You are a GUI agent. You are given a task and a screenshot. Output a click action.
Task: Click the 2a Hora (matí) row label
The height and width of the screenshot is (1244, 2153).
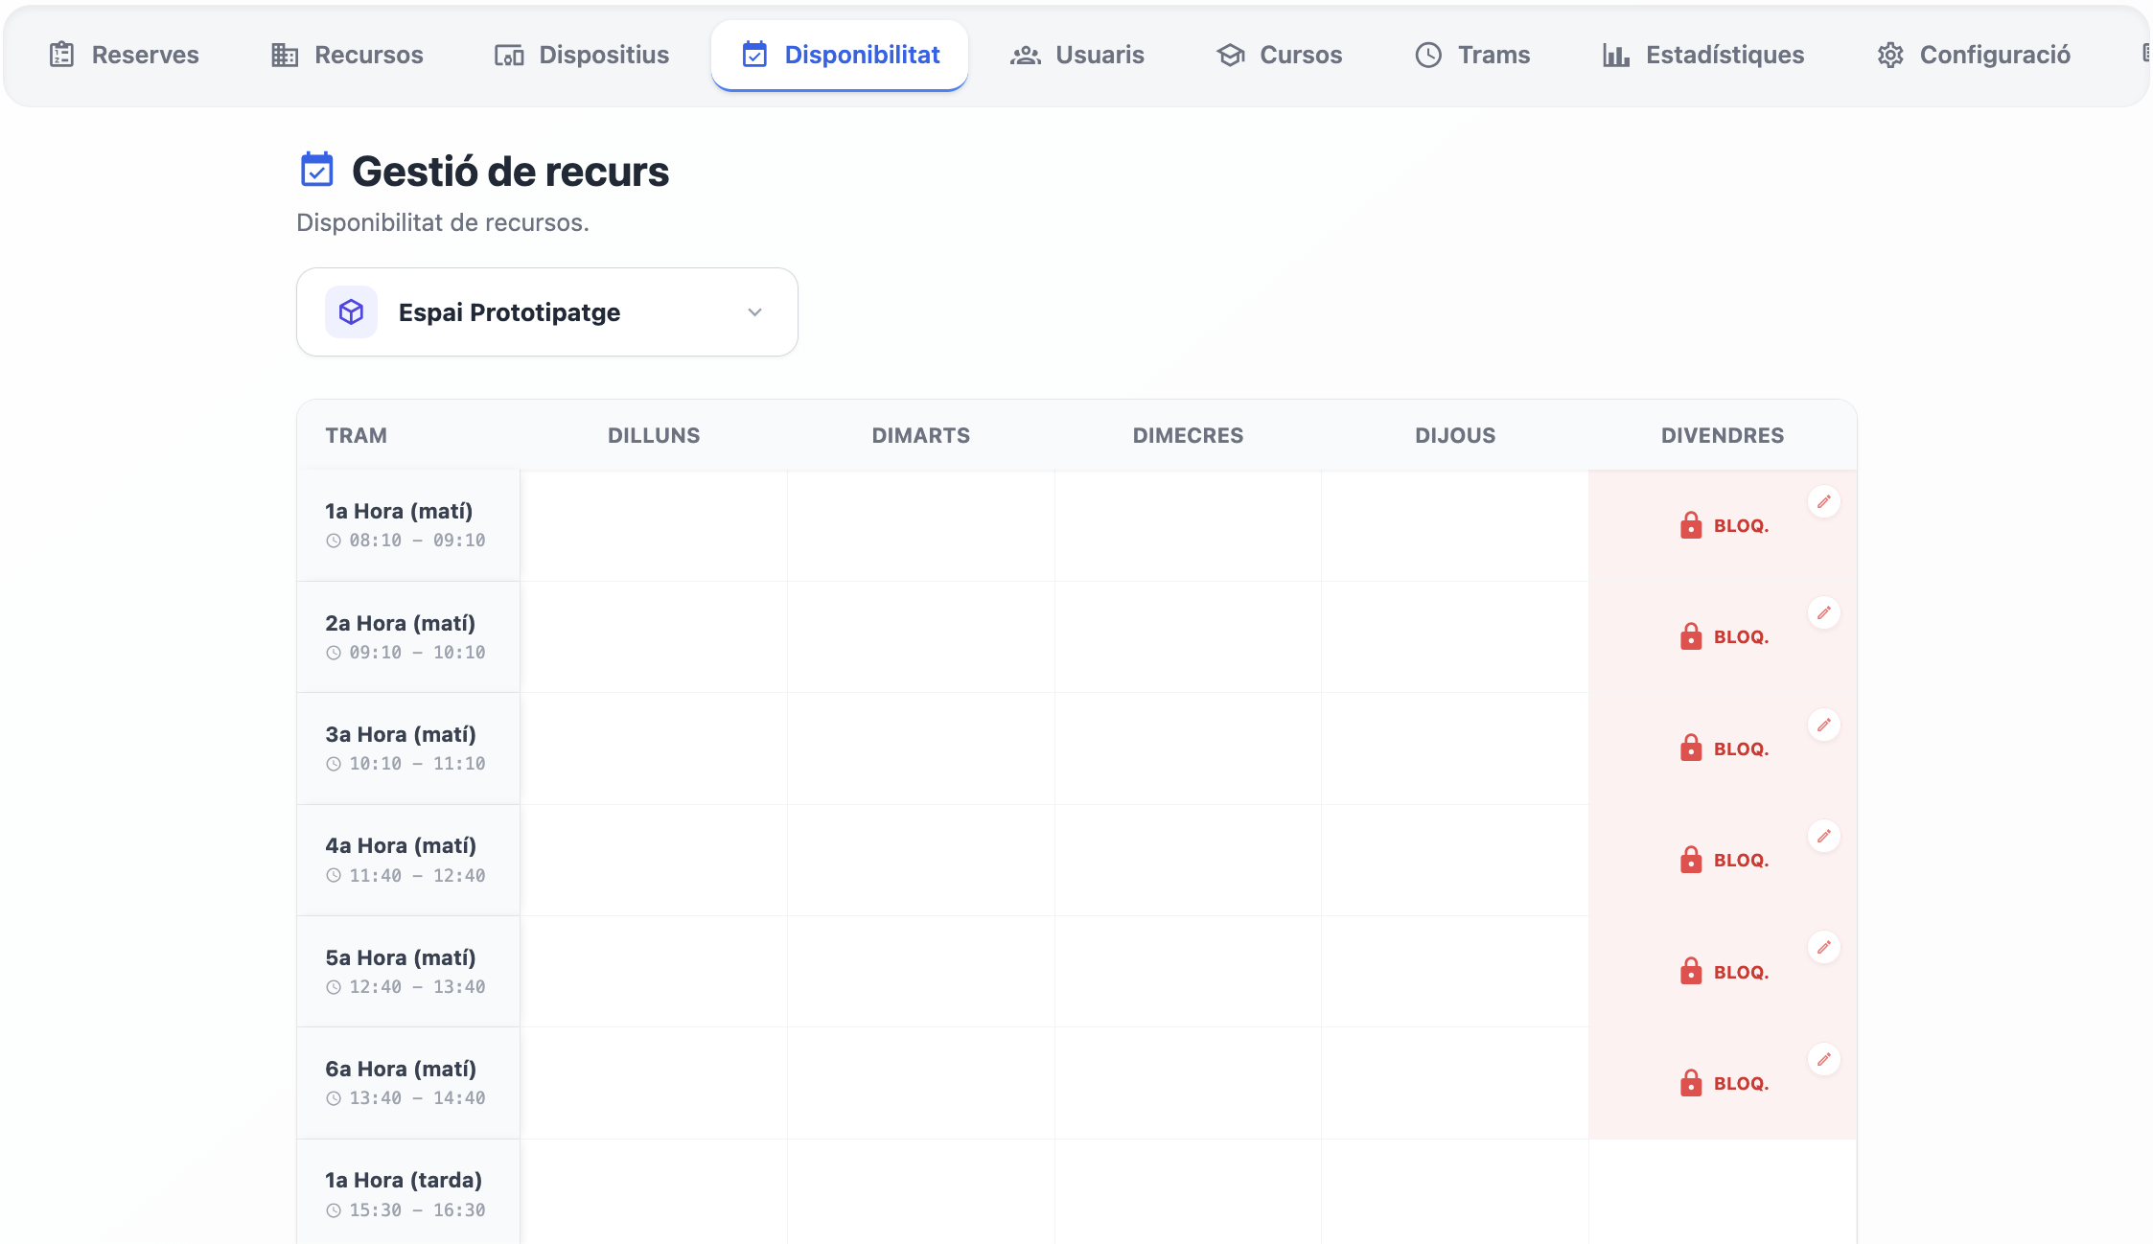click(401, 623)
